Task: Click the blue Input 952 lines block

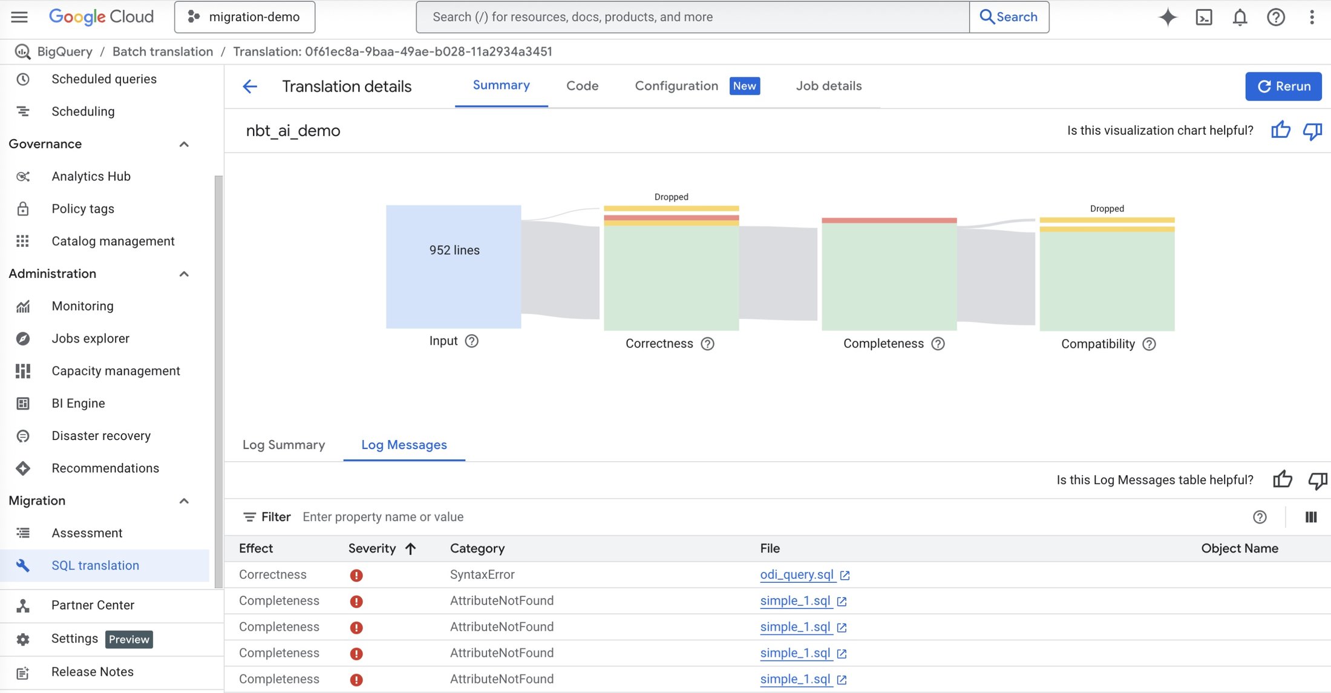Action: [454, 267]
